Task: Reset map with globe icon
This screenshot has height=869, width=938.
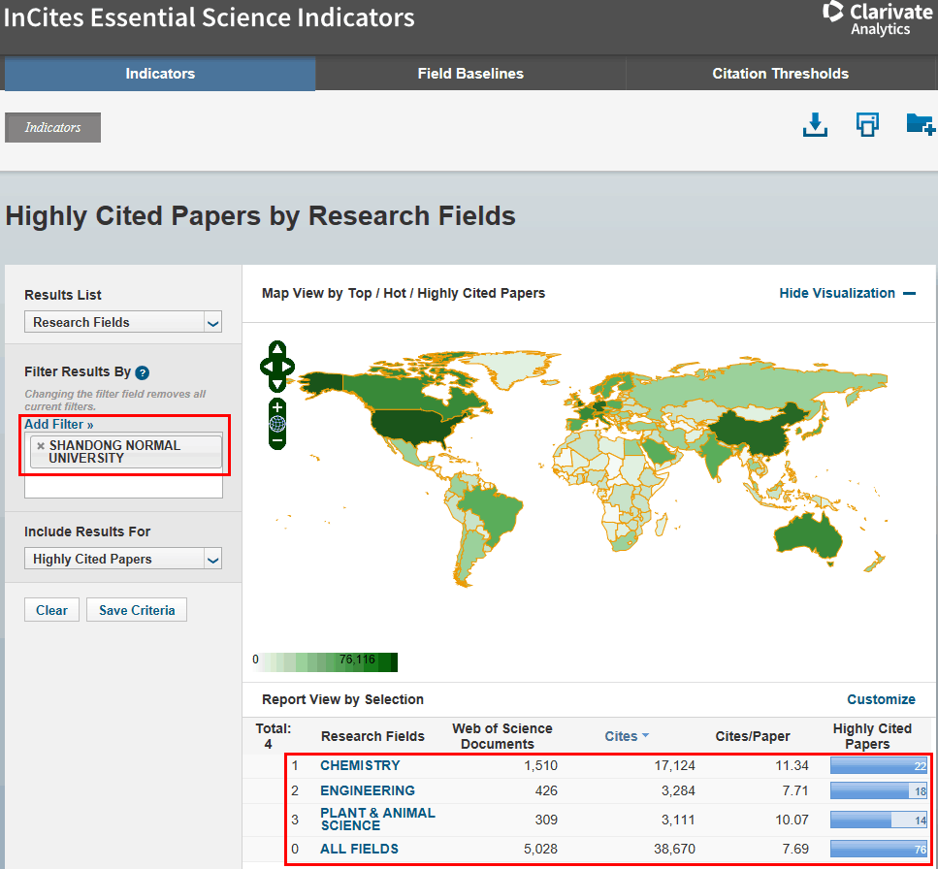Action: [277, 424]
